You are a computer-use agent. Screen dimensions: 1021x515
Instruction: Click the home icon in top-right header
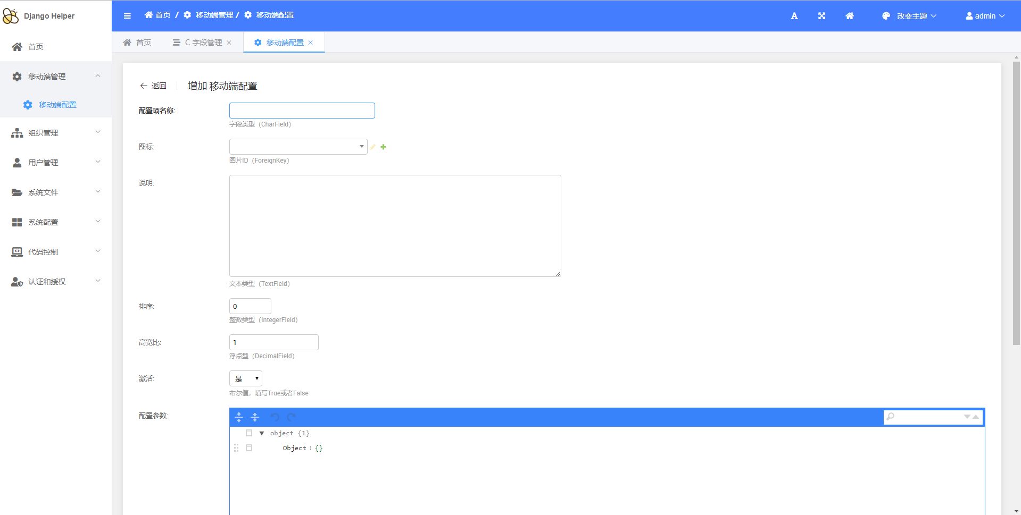point(850,16)
